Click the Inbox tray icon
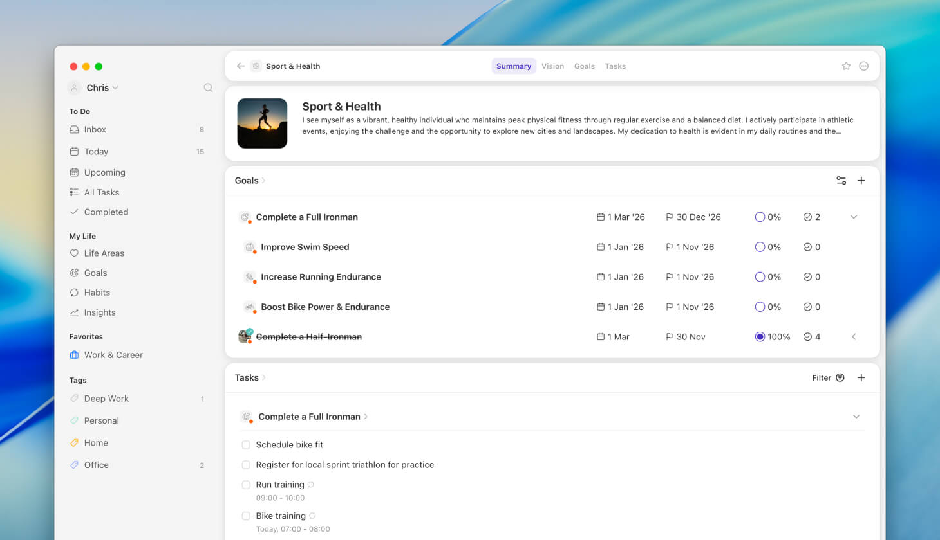Screen dimensions: 940x540 (74, 129)
